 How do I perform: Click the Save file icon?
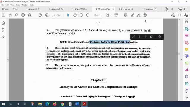coord(4,15)
